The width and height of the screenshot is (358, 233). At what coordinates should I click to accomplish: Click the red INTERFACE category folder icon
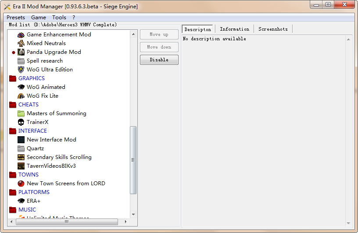point(13,131)
